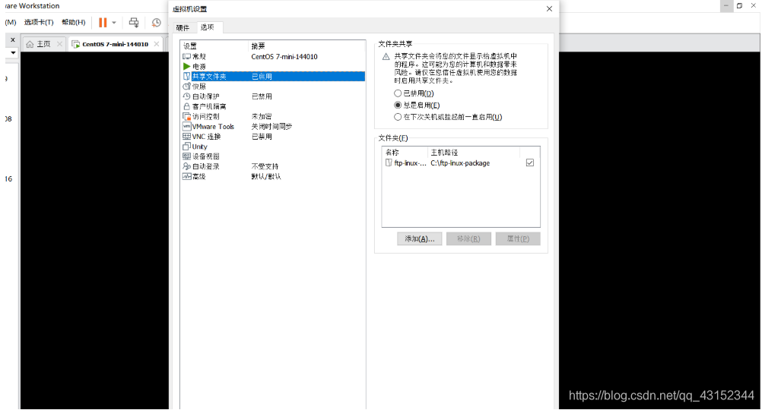The image size is (762, 410).
Task: Click the VNC 连接 icon
Action: pyautogui.click(x=186, y=137)
